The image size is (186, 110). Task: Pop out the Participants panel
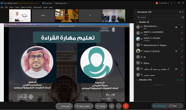(x=180, y=12)
